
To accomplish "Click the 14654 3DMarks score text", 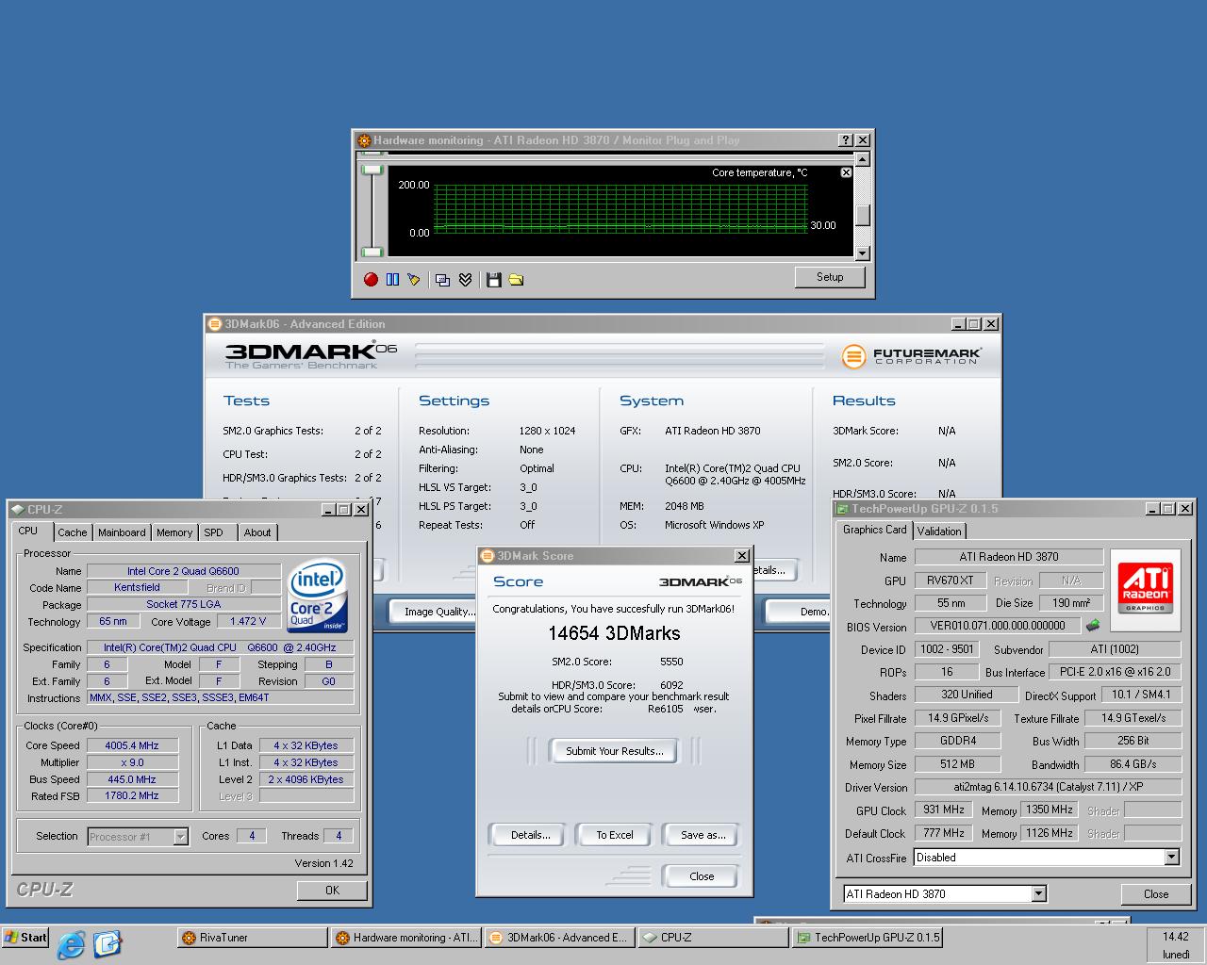I will click(x=614, y=633).
